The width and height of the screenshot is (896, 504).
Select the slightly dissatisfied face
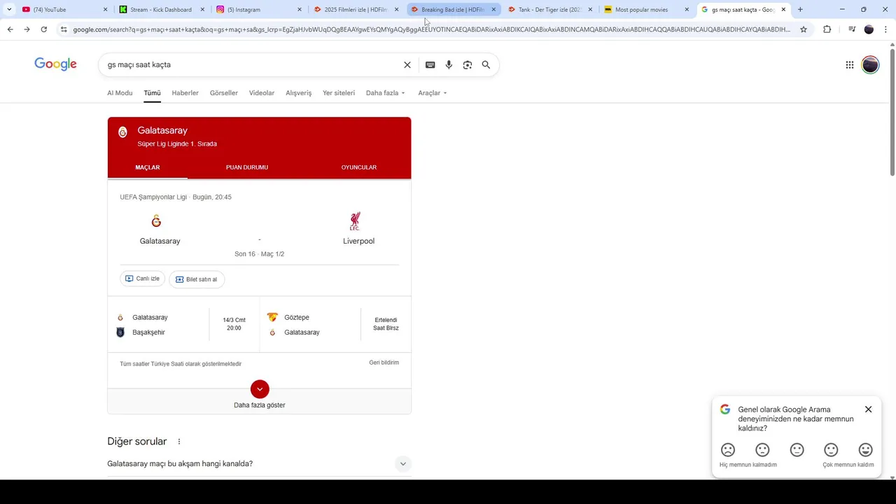click(762, 450)
